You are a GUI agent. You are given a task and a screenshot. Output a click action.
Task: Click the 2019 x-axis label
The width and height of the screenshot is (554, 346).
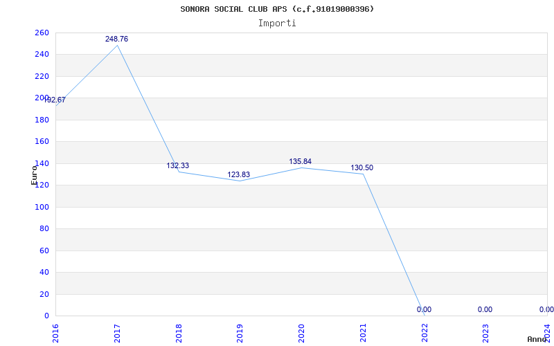240,333
